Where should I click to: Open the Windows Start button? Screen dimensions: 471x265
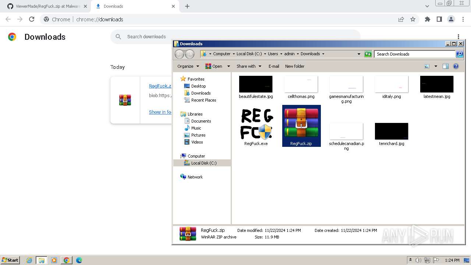coord(10,260)
